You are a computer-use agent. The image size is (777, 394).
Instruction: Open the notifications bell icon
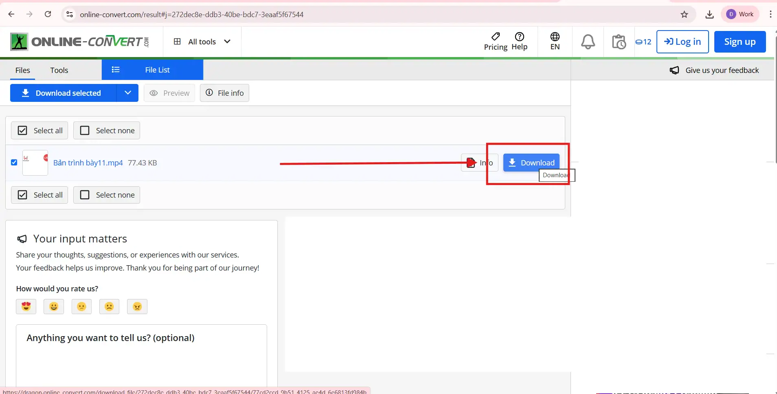tap(588, 41)
